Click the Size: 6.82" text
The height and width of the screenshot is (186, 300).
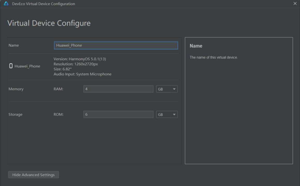point(62,69)
